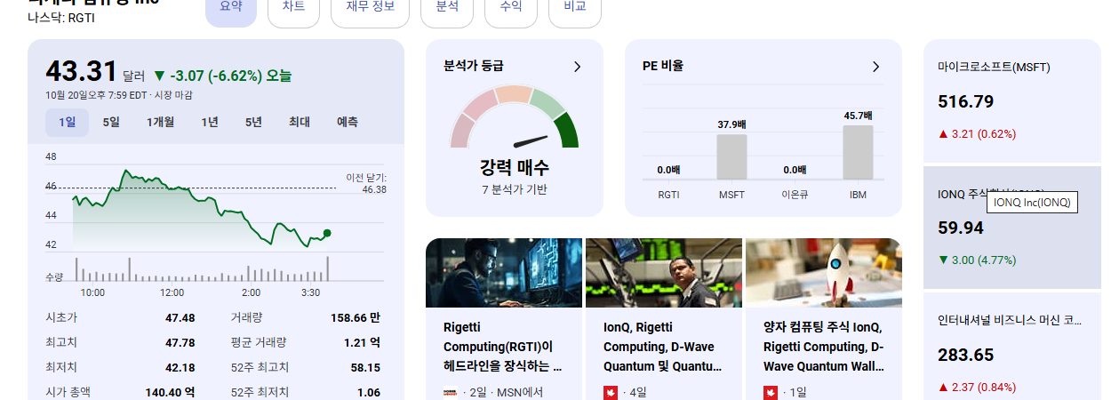The height and width of the screenshot is (400, 1111).
Task: Switch to the 차트 tab
Action: (293, 9)
